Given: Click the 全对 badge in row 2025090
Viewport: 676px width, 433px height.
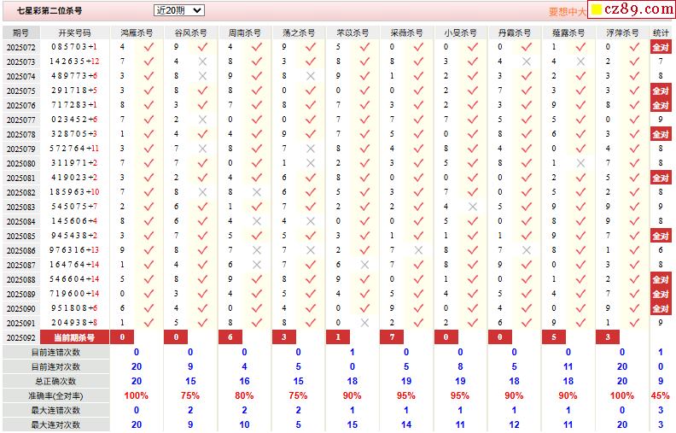Looking at the screenshot, I should (661, 309).
